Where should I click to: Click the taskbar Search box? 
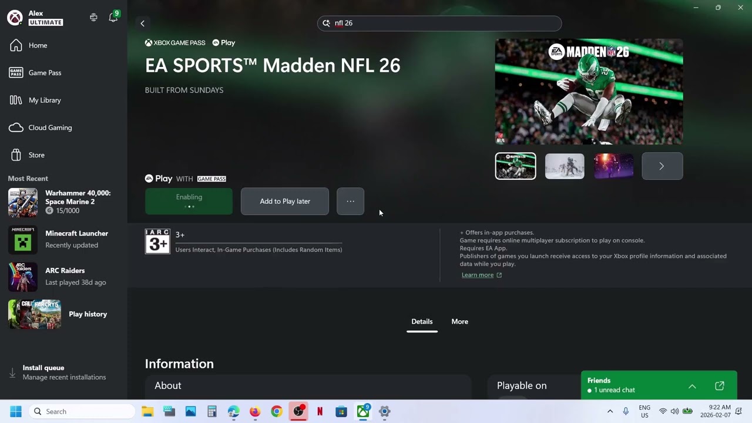tap(82, 411)
